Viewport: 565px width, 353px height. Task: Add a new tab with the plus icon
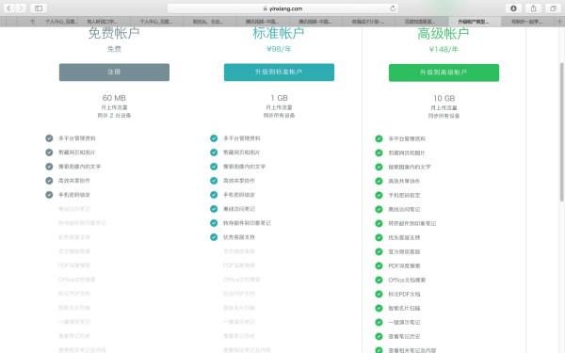coord(560,22)
